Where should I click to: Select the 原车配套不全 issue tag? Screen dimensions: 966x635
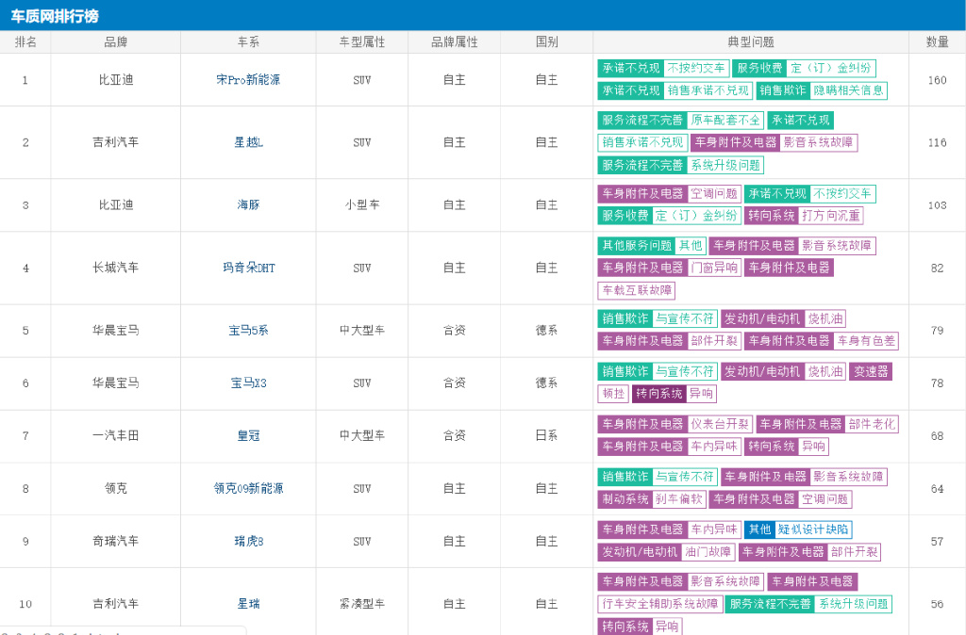(725, 120)
